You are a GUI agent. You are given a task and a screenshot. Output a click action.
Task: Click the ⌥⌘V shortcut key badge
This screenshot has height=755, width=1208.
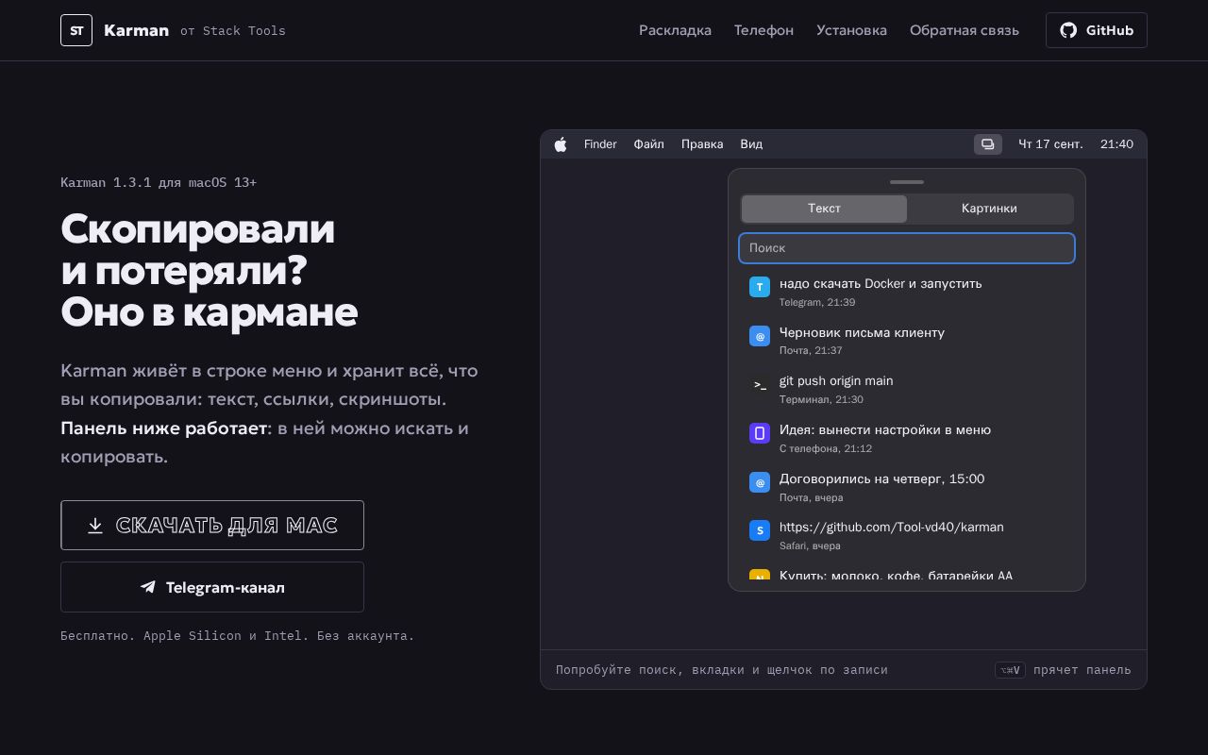(1010, 670)
